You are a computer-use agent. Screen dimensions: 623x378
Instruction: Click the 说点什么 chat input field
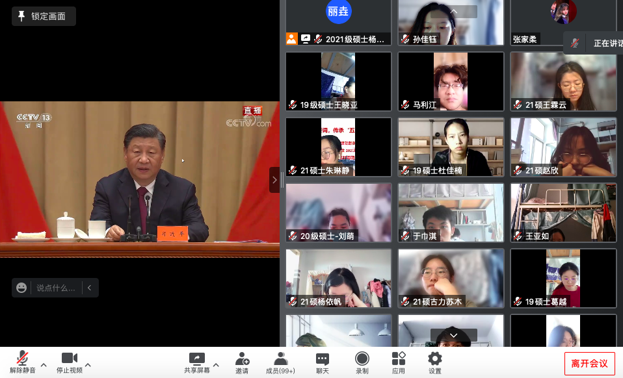point(55,288)
